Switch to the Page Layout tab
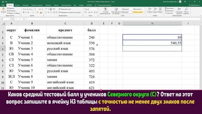Screen dimensions: 202x114 (x=37, y=5)
